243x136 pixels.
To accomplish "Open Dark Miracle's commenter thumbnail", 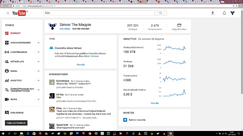I will click(52, 82).
